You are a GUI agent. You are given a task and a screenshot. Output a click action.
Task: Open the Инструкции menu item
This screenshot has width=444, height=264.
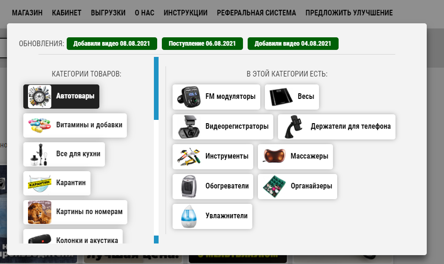coord(185,13)
